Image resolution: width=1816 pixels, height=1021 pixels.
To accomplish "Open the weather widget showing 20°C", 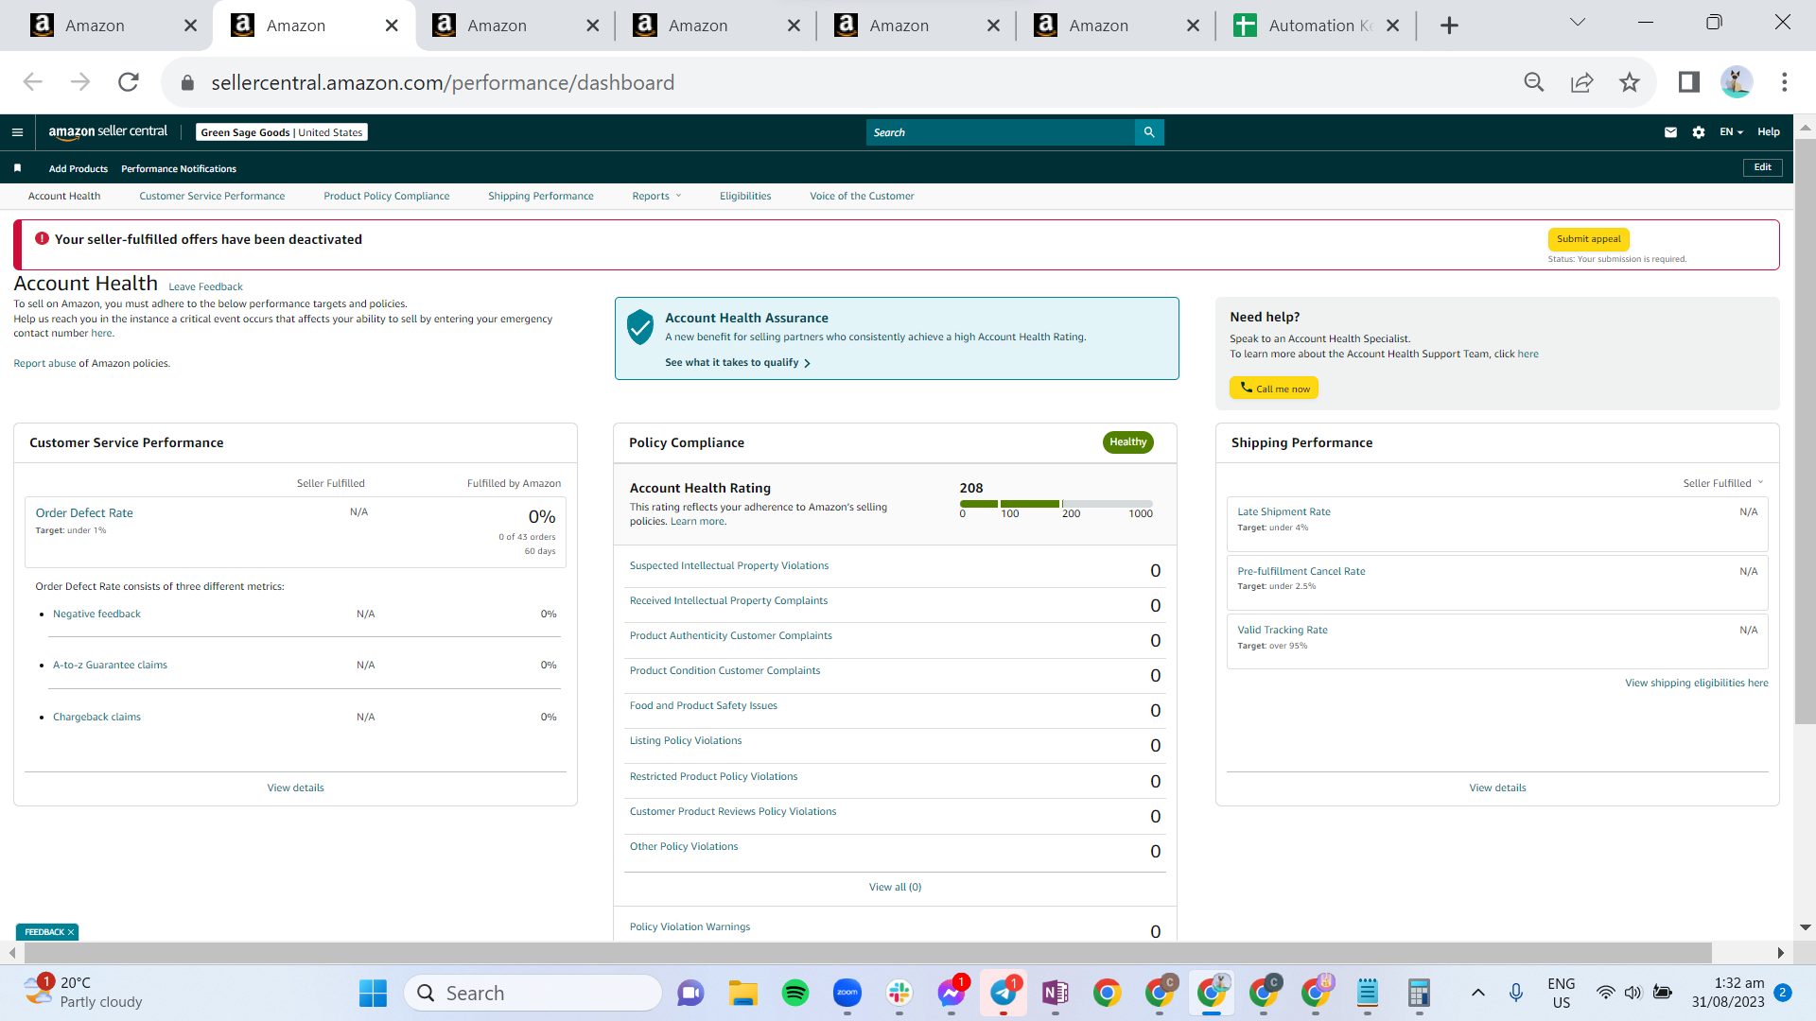I will tap(83, 993).
